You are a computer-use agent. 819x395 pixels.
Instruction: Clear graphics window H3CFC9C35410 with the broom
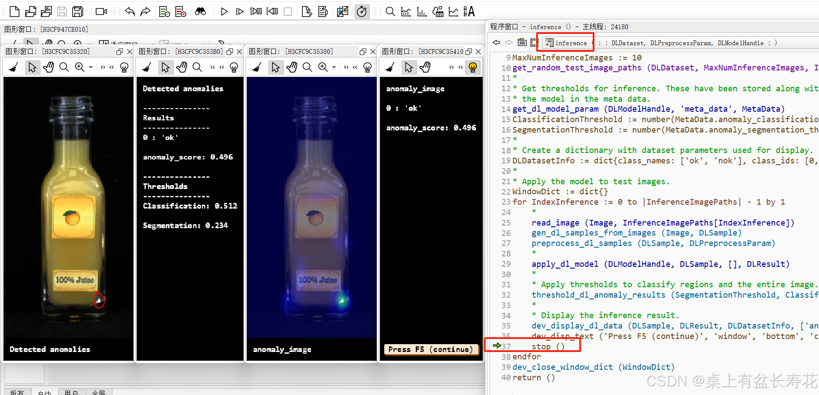(x=390, y=67)
